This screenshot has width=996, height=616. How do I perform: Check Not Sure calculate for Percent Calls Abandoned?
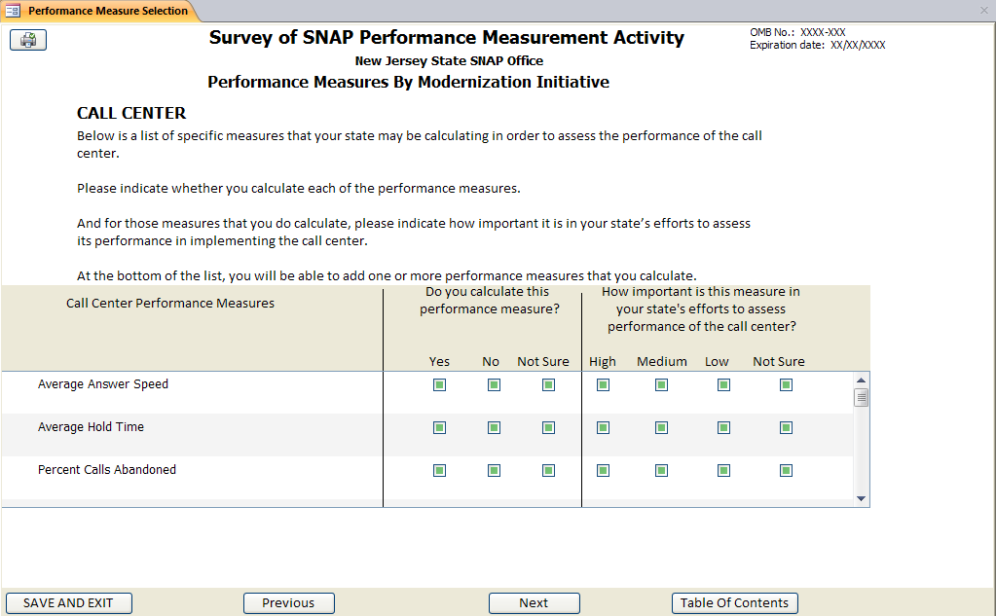coord(548,470)
